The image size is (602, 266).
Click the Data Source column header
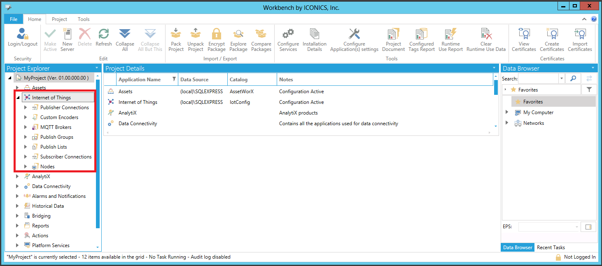click(x=203, y=80)
